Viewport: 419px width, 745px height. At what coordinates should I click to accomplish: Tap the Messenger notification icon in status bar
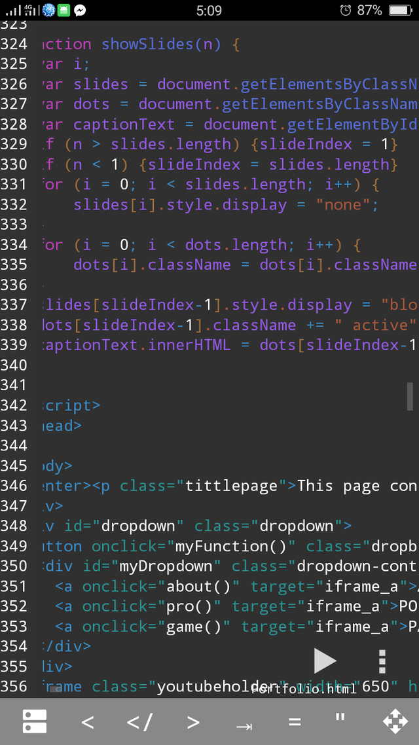point(81,10)
